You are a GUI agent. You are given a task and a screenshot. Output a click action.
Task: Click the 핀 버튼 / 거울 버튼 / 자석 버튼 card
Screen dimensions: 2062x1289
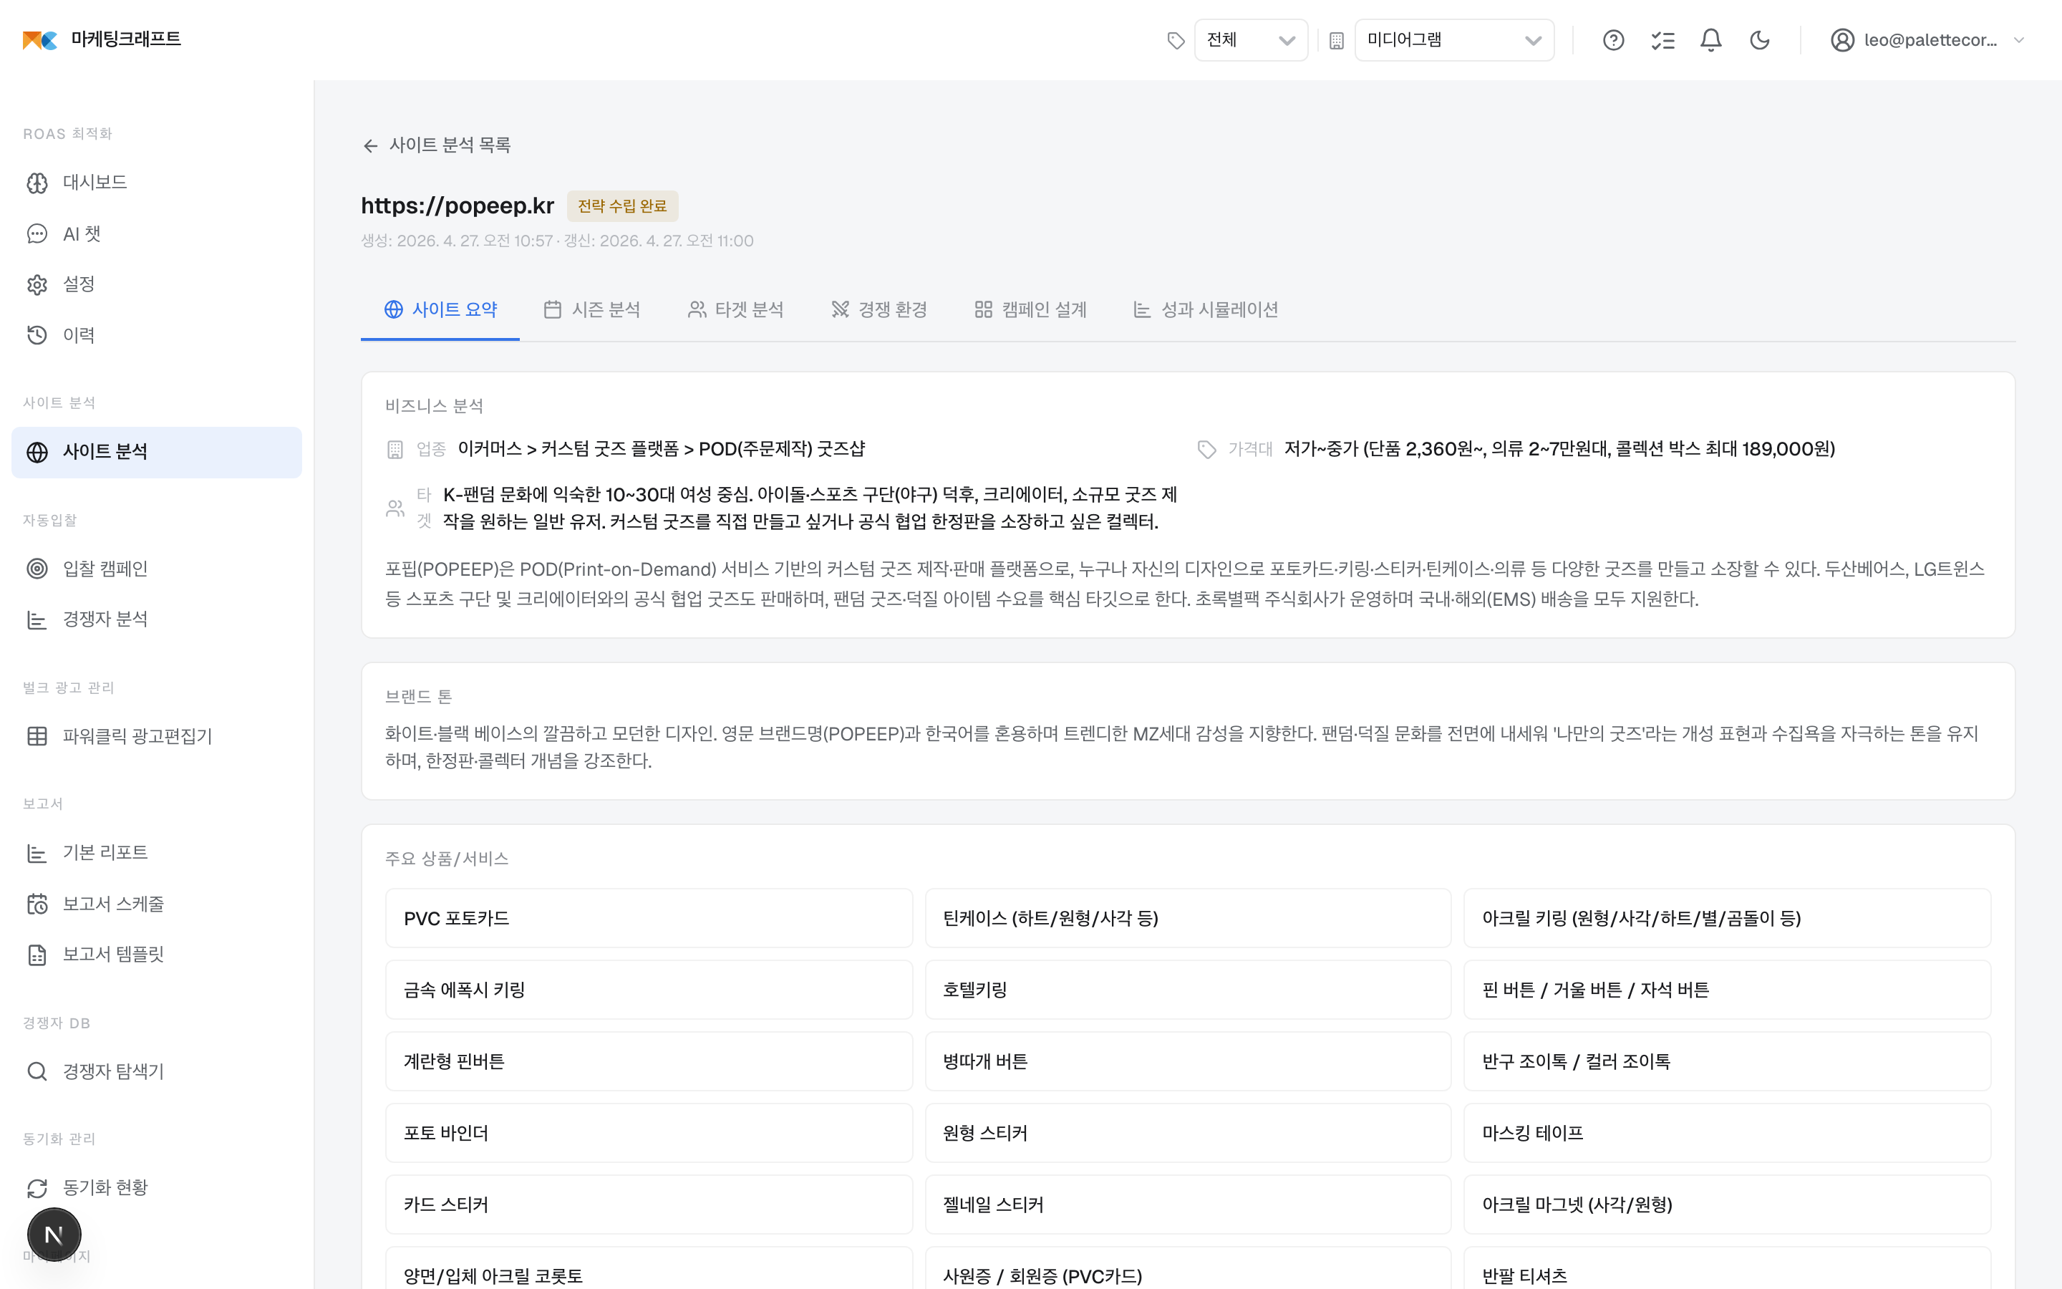1727,990
